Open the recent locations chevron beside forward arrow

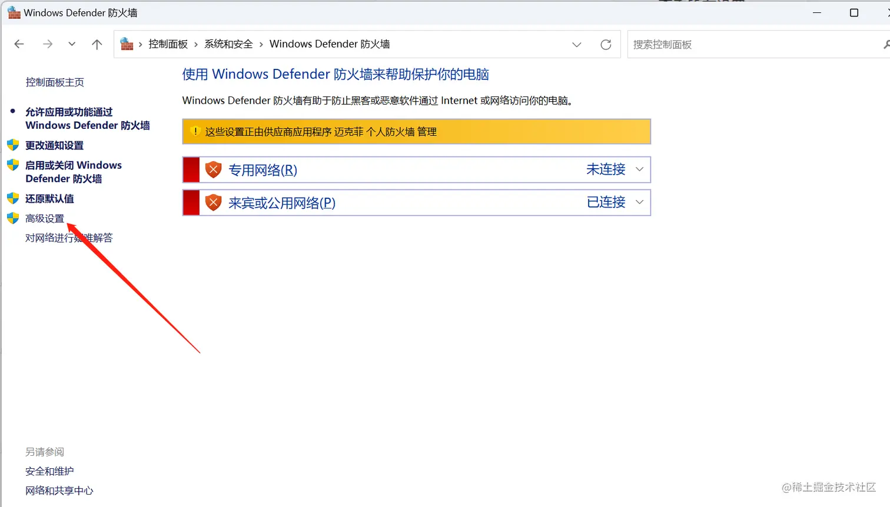[x=72, y=44]
